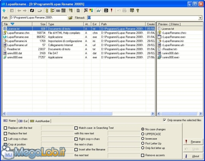This screenshot has height=161, width=205.
Task: Enable Replace the text checkbox
Action: tap(5, 133)
